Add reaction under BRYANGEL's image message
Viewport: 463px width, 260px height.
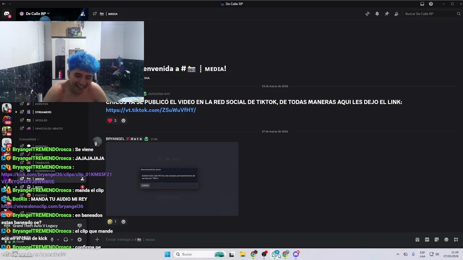click(x=123, y=222)
